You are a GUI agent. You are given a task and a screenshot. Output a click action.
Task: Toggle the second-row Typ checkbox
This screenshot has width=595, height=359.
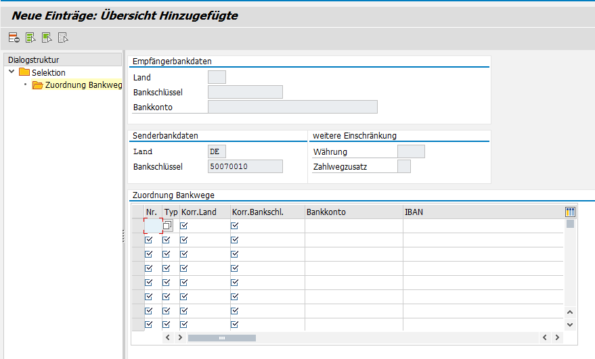(x=167, y=239)
